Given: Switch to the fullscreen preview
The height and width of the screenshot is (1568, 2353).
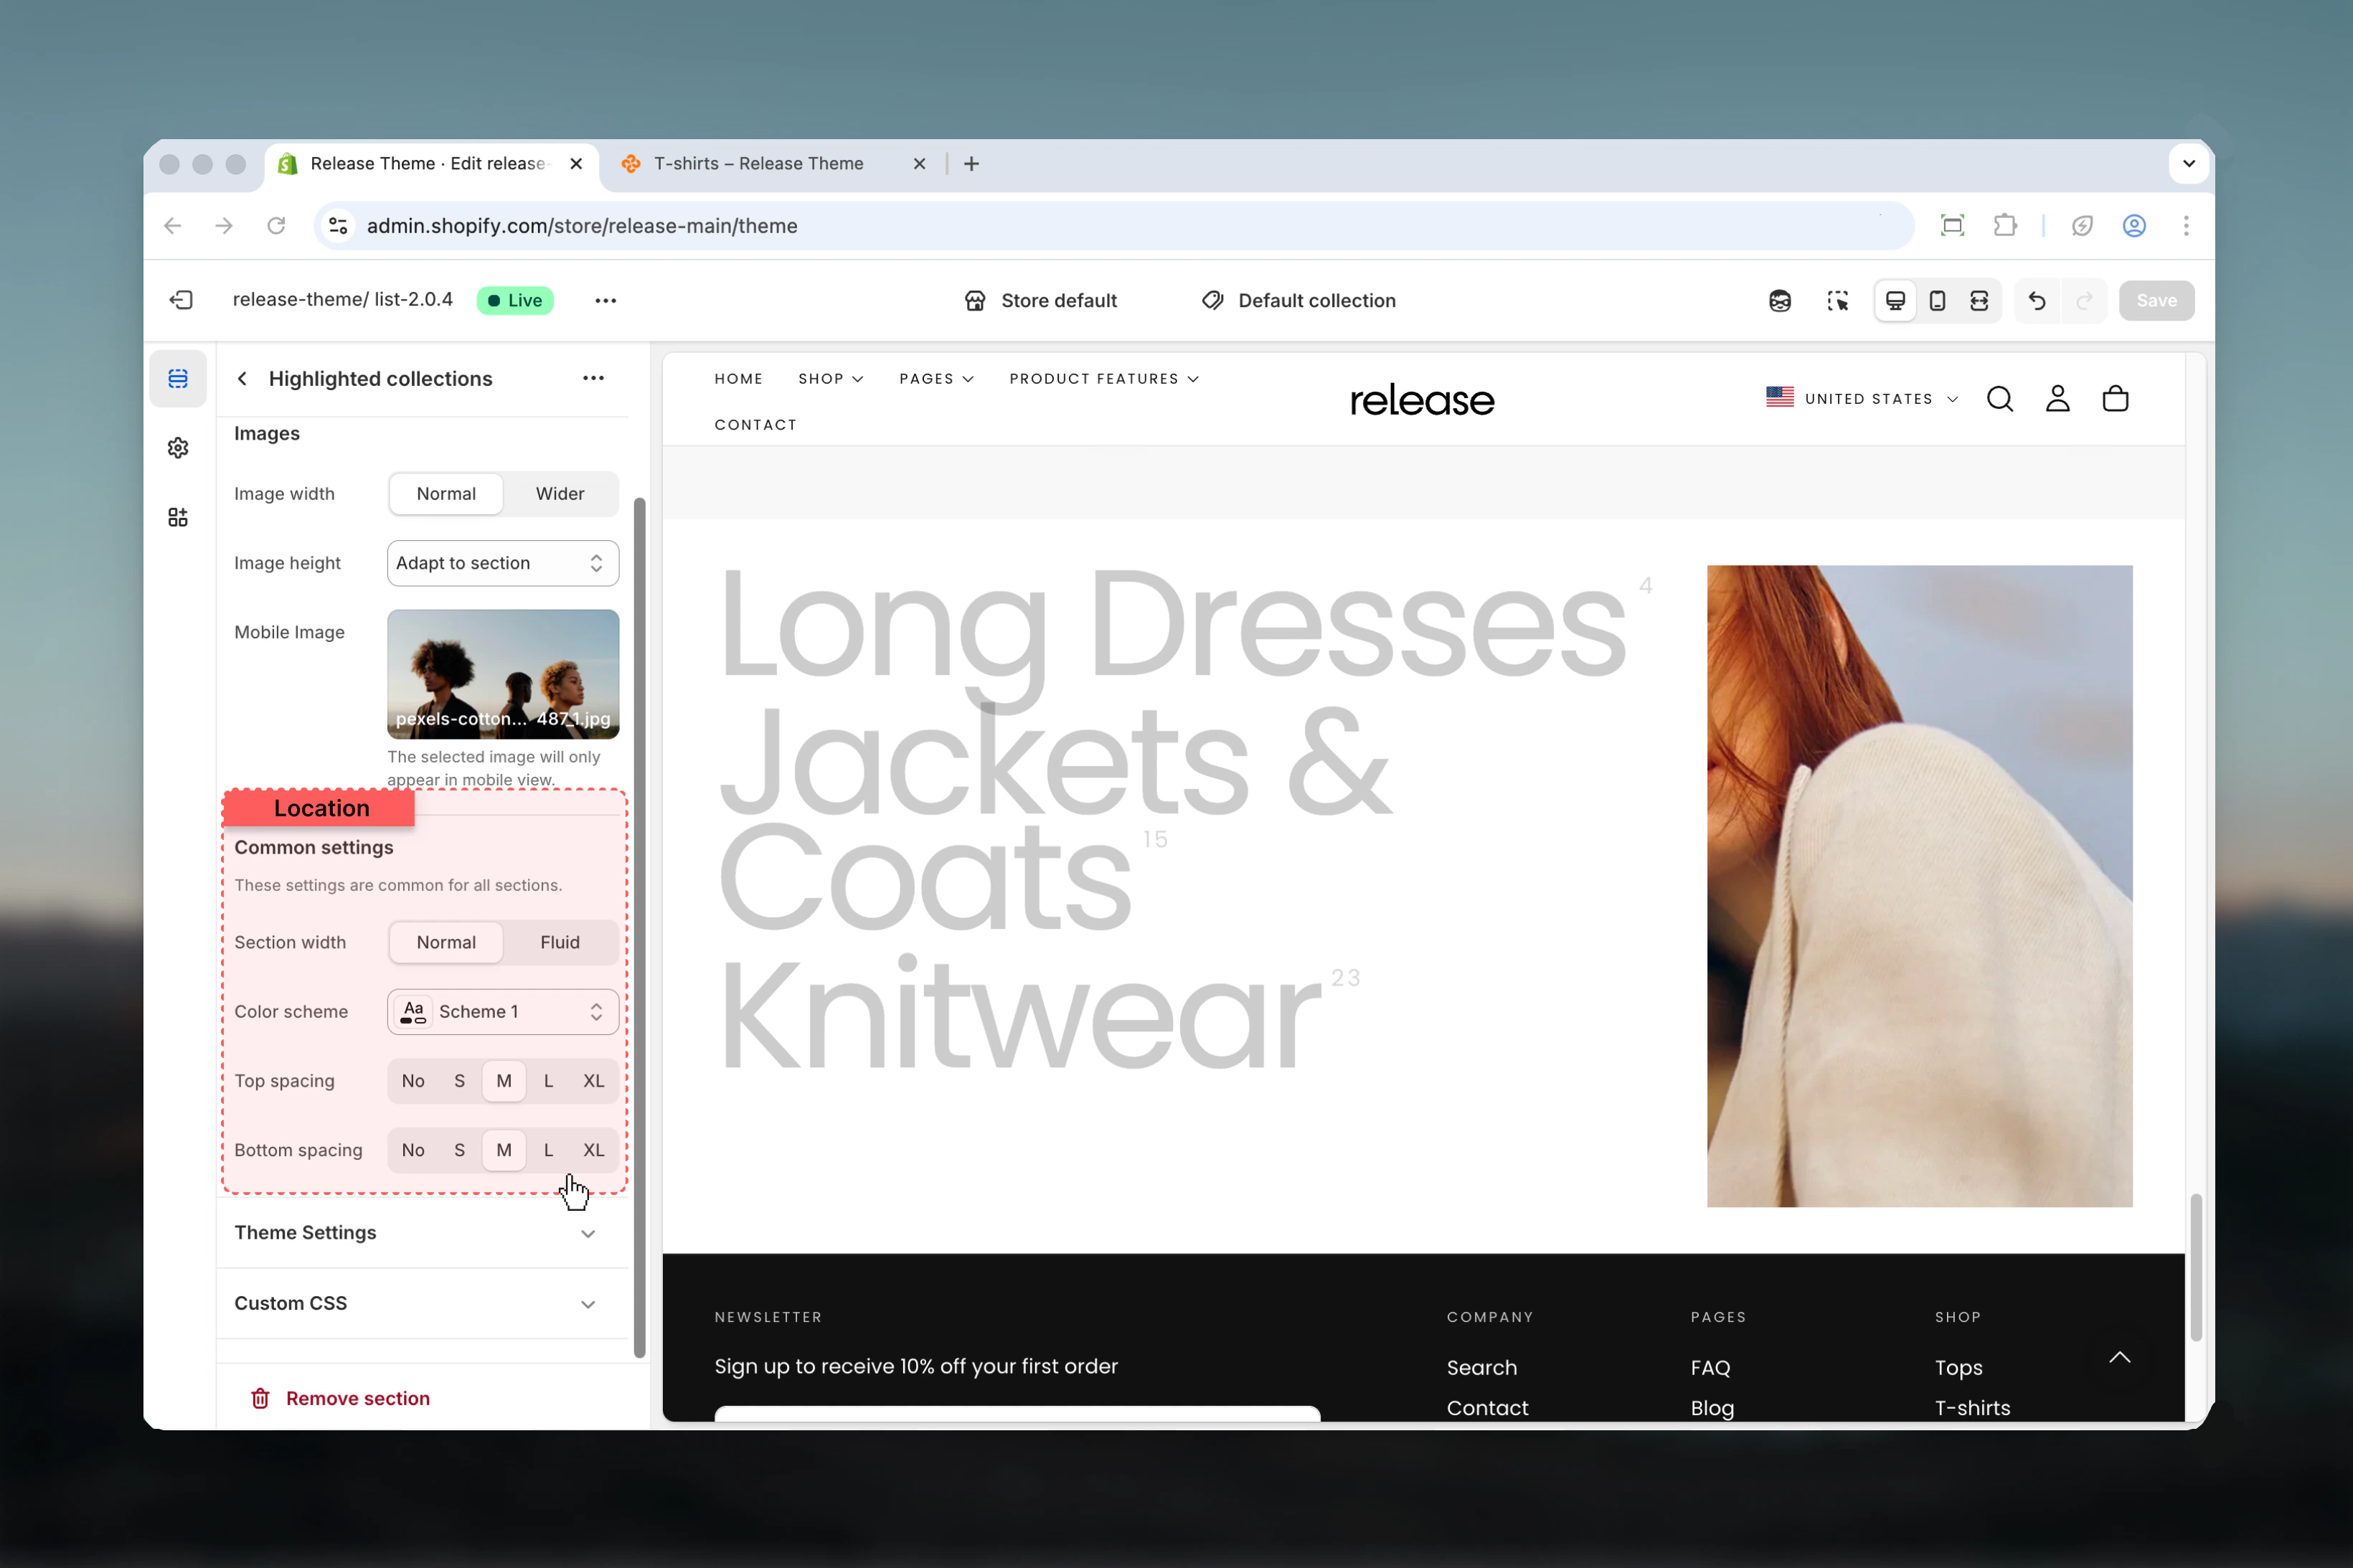Looking at the screenshot, I should (1979, 300).
